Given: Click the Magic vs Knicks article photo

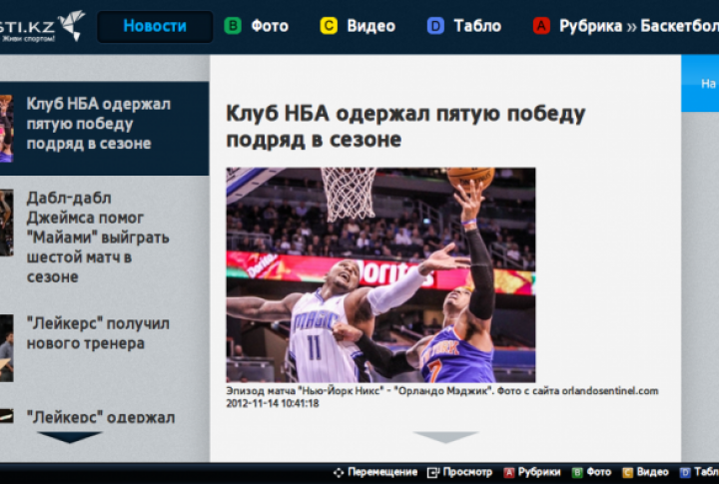Looking at the screenshot, I should click(x=380, y=275).
